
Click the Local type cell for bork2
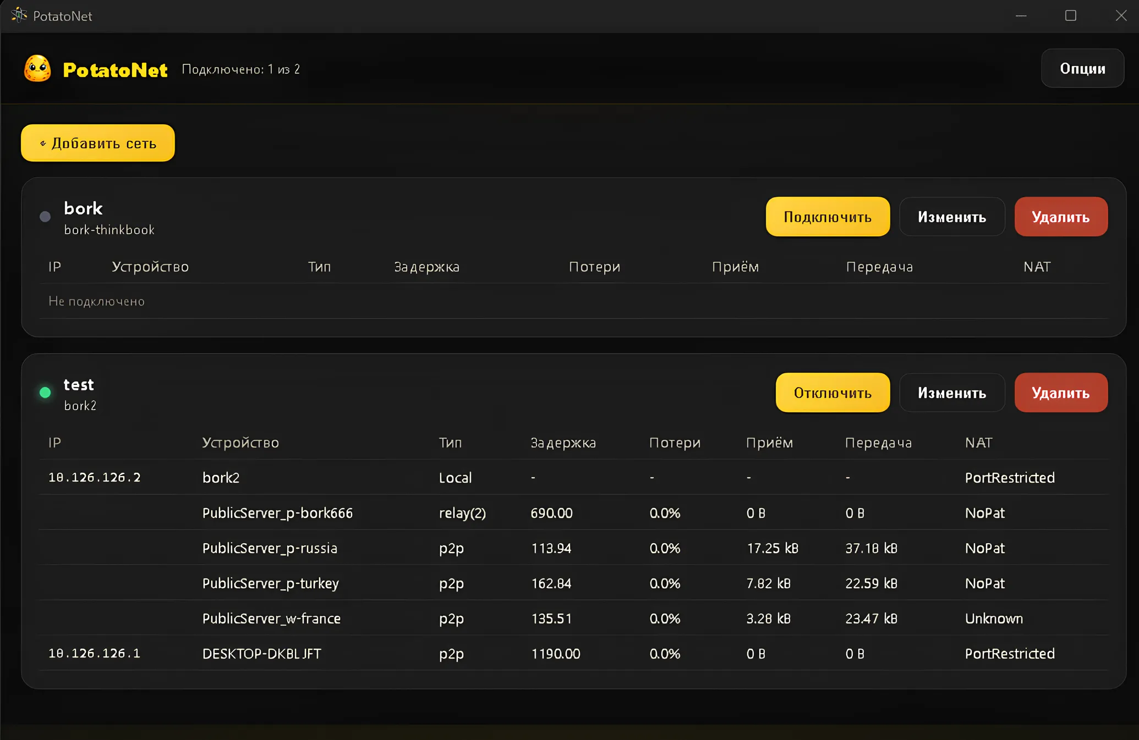point(455,478)
